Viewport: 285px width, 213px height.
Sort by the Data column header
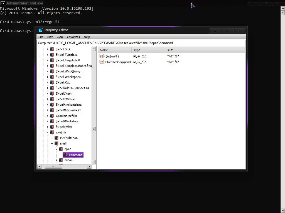pyautogui.click(x=205, y=50)
